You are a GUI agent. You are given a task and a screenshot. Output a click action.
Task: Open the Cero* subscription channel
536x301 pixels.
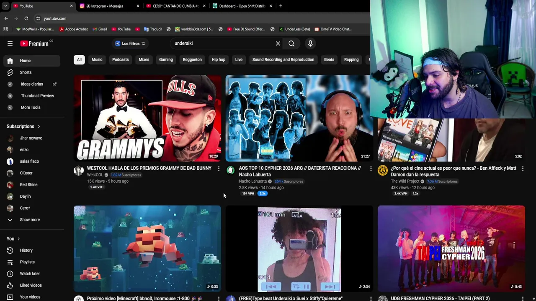tap(32, 208)
